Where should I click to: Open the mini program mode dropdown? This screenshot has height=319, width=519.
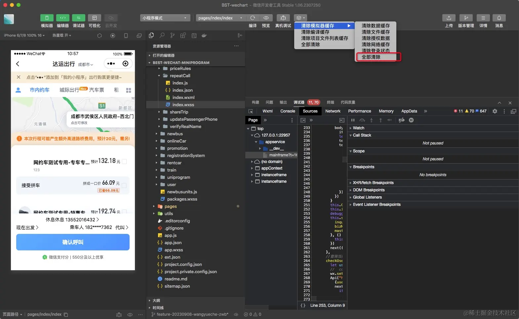[165, 18]
